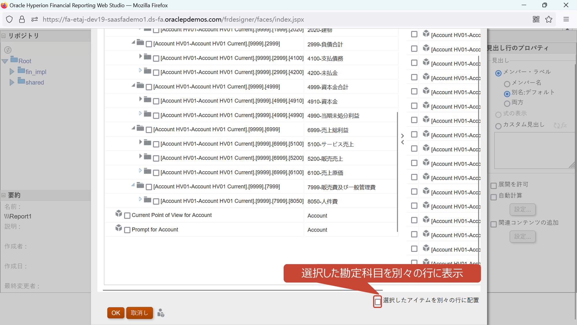Viewport: 577px width, 325px height.
Task: Click the 取消し cancel button
Action: (x=139, y=313)
